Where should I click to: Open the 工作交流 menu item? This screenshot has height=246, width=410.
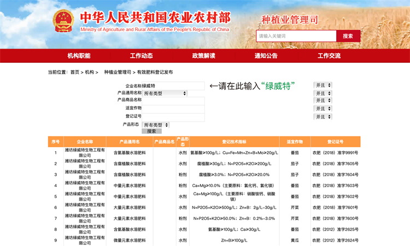pos(329,56)
